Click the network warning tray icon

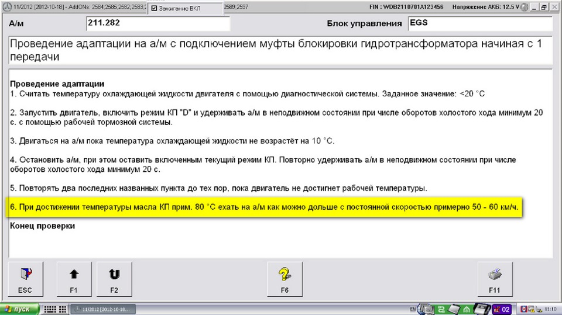(x=531, y=309)
